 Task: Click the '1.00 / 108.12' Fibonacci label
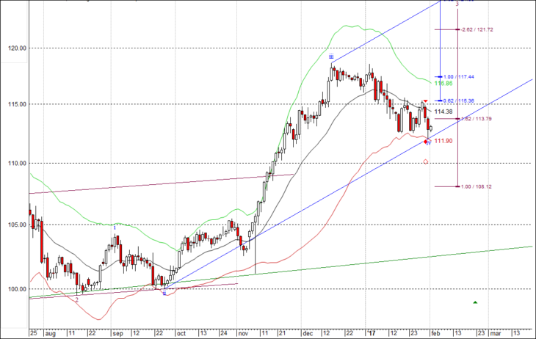point(477,186)
